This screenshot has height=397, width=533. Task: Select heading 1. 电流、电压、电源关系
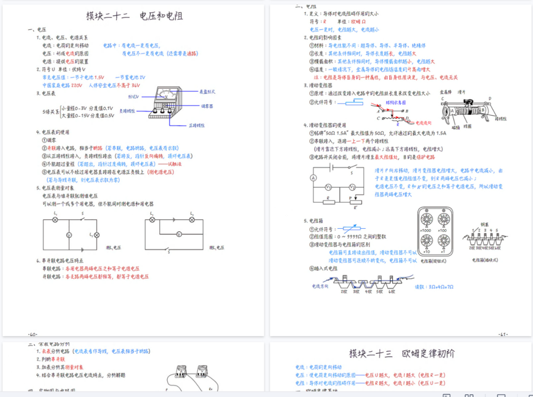[62, 38]
